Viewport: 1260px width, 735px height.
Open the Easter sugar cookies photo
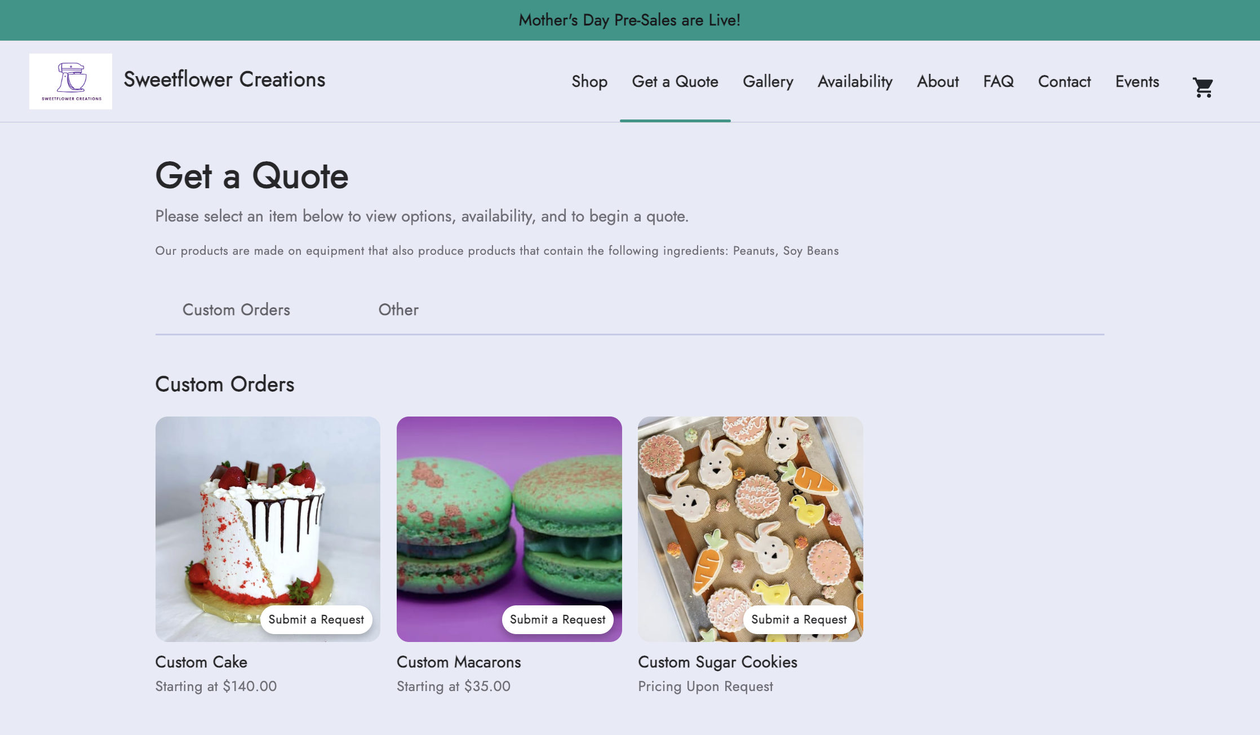751,519
